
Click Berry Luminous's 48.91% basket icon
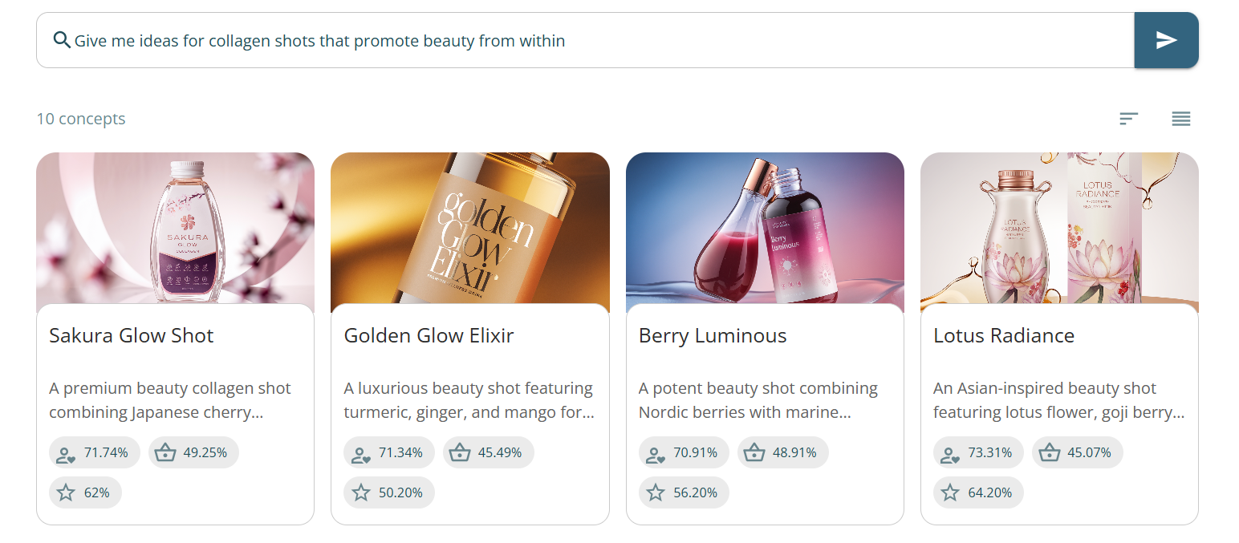pos(754,453)
